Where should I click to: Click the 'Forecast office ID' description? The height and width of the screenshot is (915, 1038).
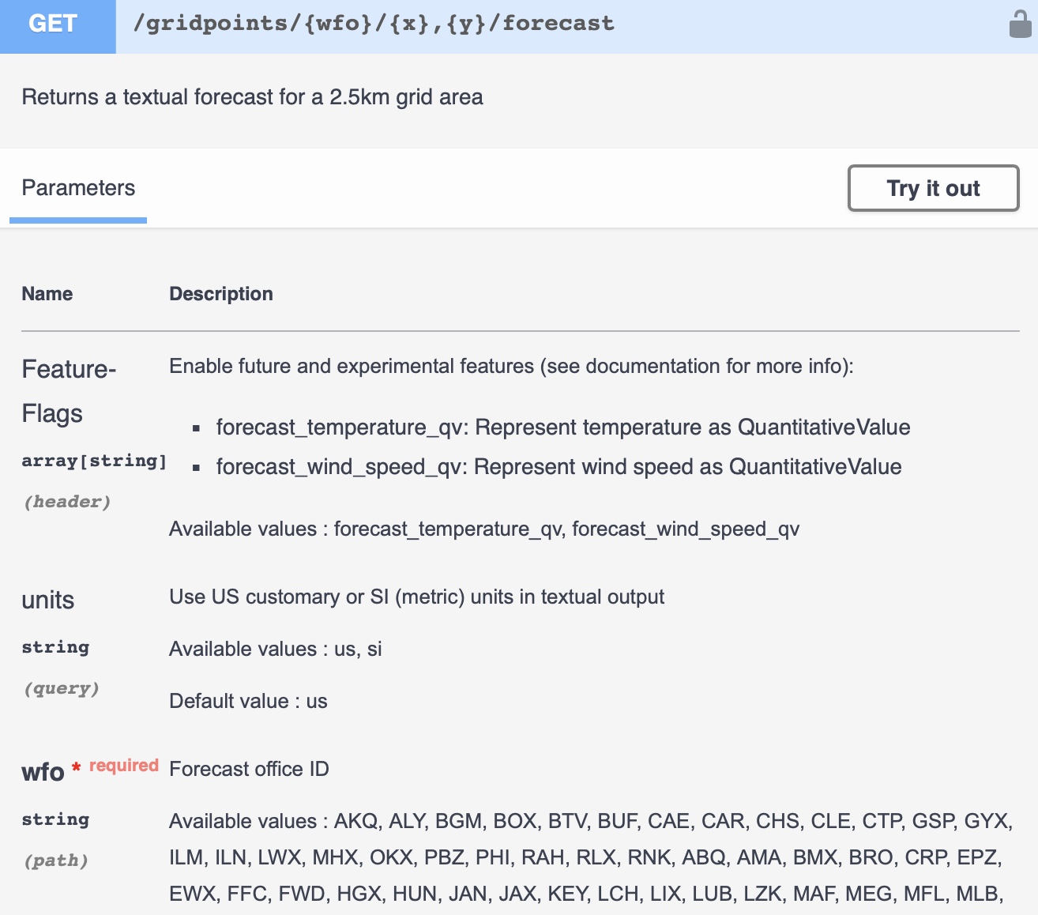(249, 769)
